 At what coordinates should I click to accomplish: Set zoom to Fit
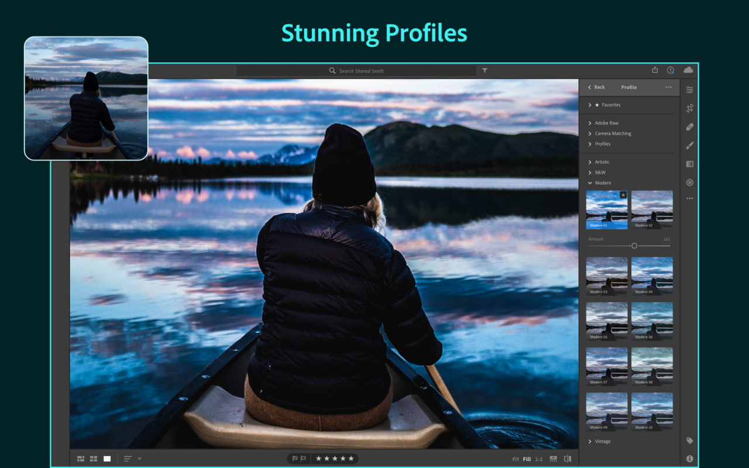click(x=516, y=459)
